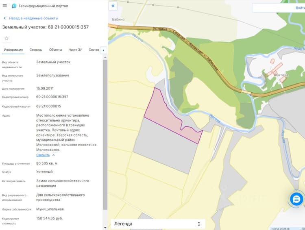This screenshot has height=230, width=305.
Task: Click the Геоинформационный портал logo icon
Action: pos(14,6)
